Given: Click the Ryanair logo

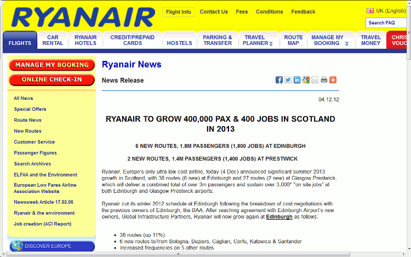Looking at the screenshot, I should tap(83, 18).
